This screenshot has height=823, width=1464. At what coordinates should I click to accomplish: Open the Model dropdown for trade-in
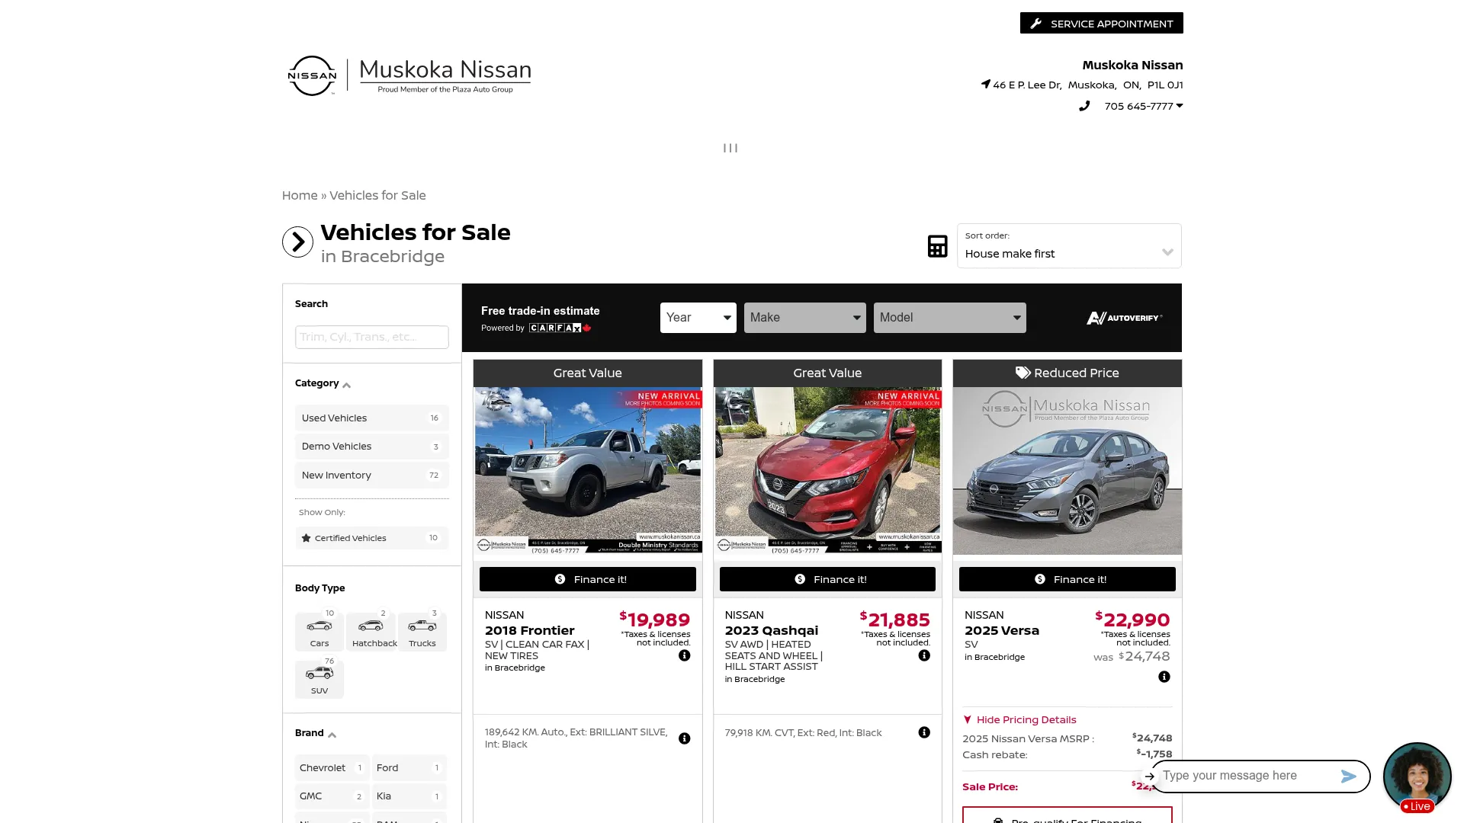click(949, 318)
